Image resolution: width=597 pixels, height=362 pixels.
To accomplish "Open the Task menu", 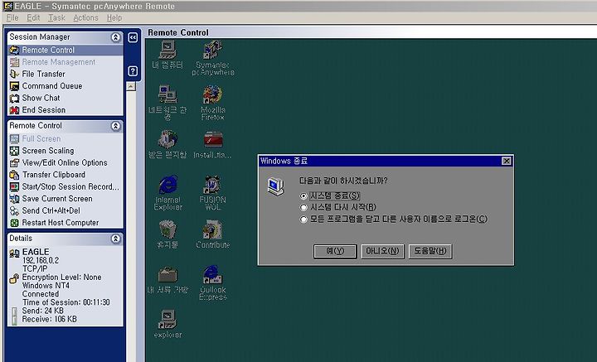I will point(56,18).
